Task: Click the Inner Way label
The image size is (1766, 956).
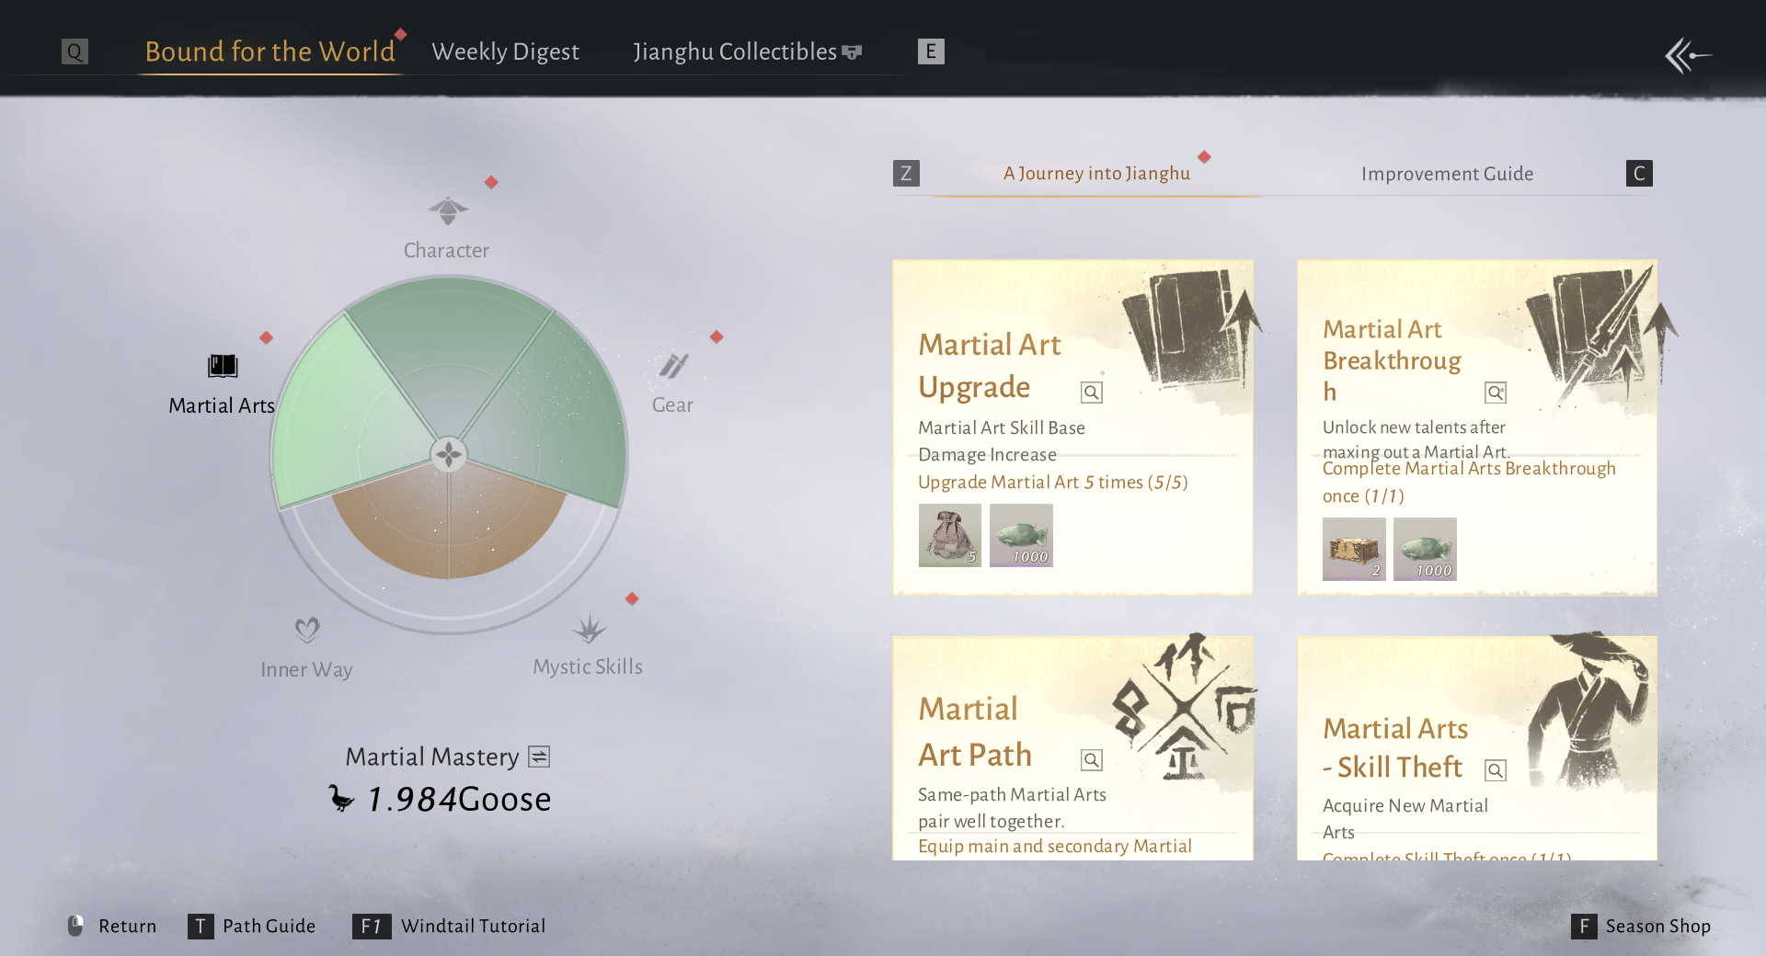Action: coord(306,669)
